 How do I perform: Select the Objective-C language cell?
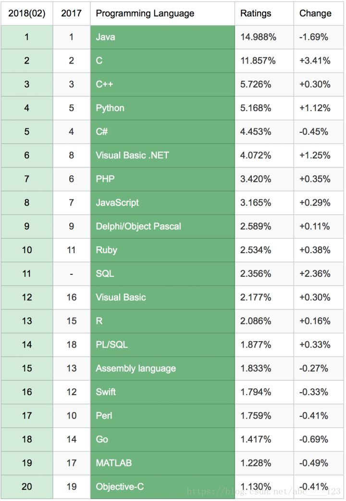click(x=162, y=486)
